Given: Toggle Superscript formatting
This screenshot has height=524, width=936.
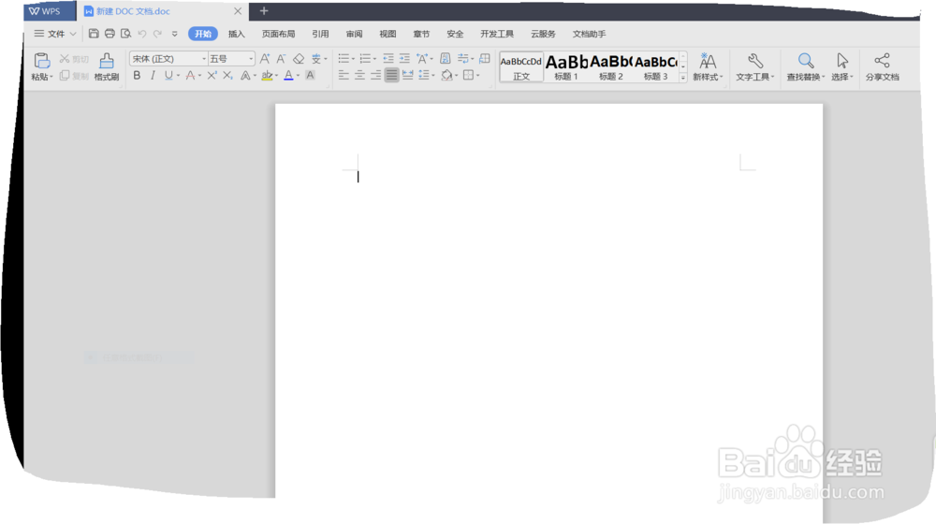Looking at the screenshot, I should coord(212,75).
